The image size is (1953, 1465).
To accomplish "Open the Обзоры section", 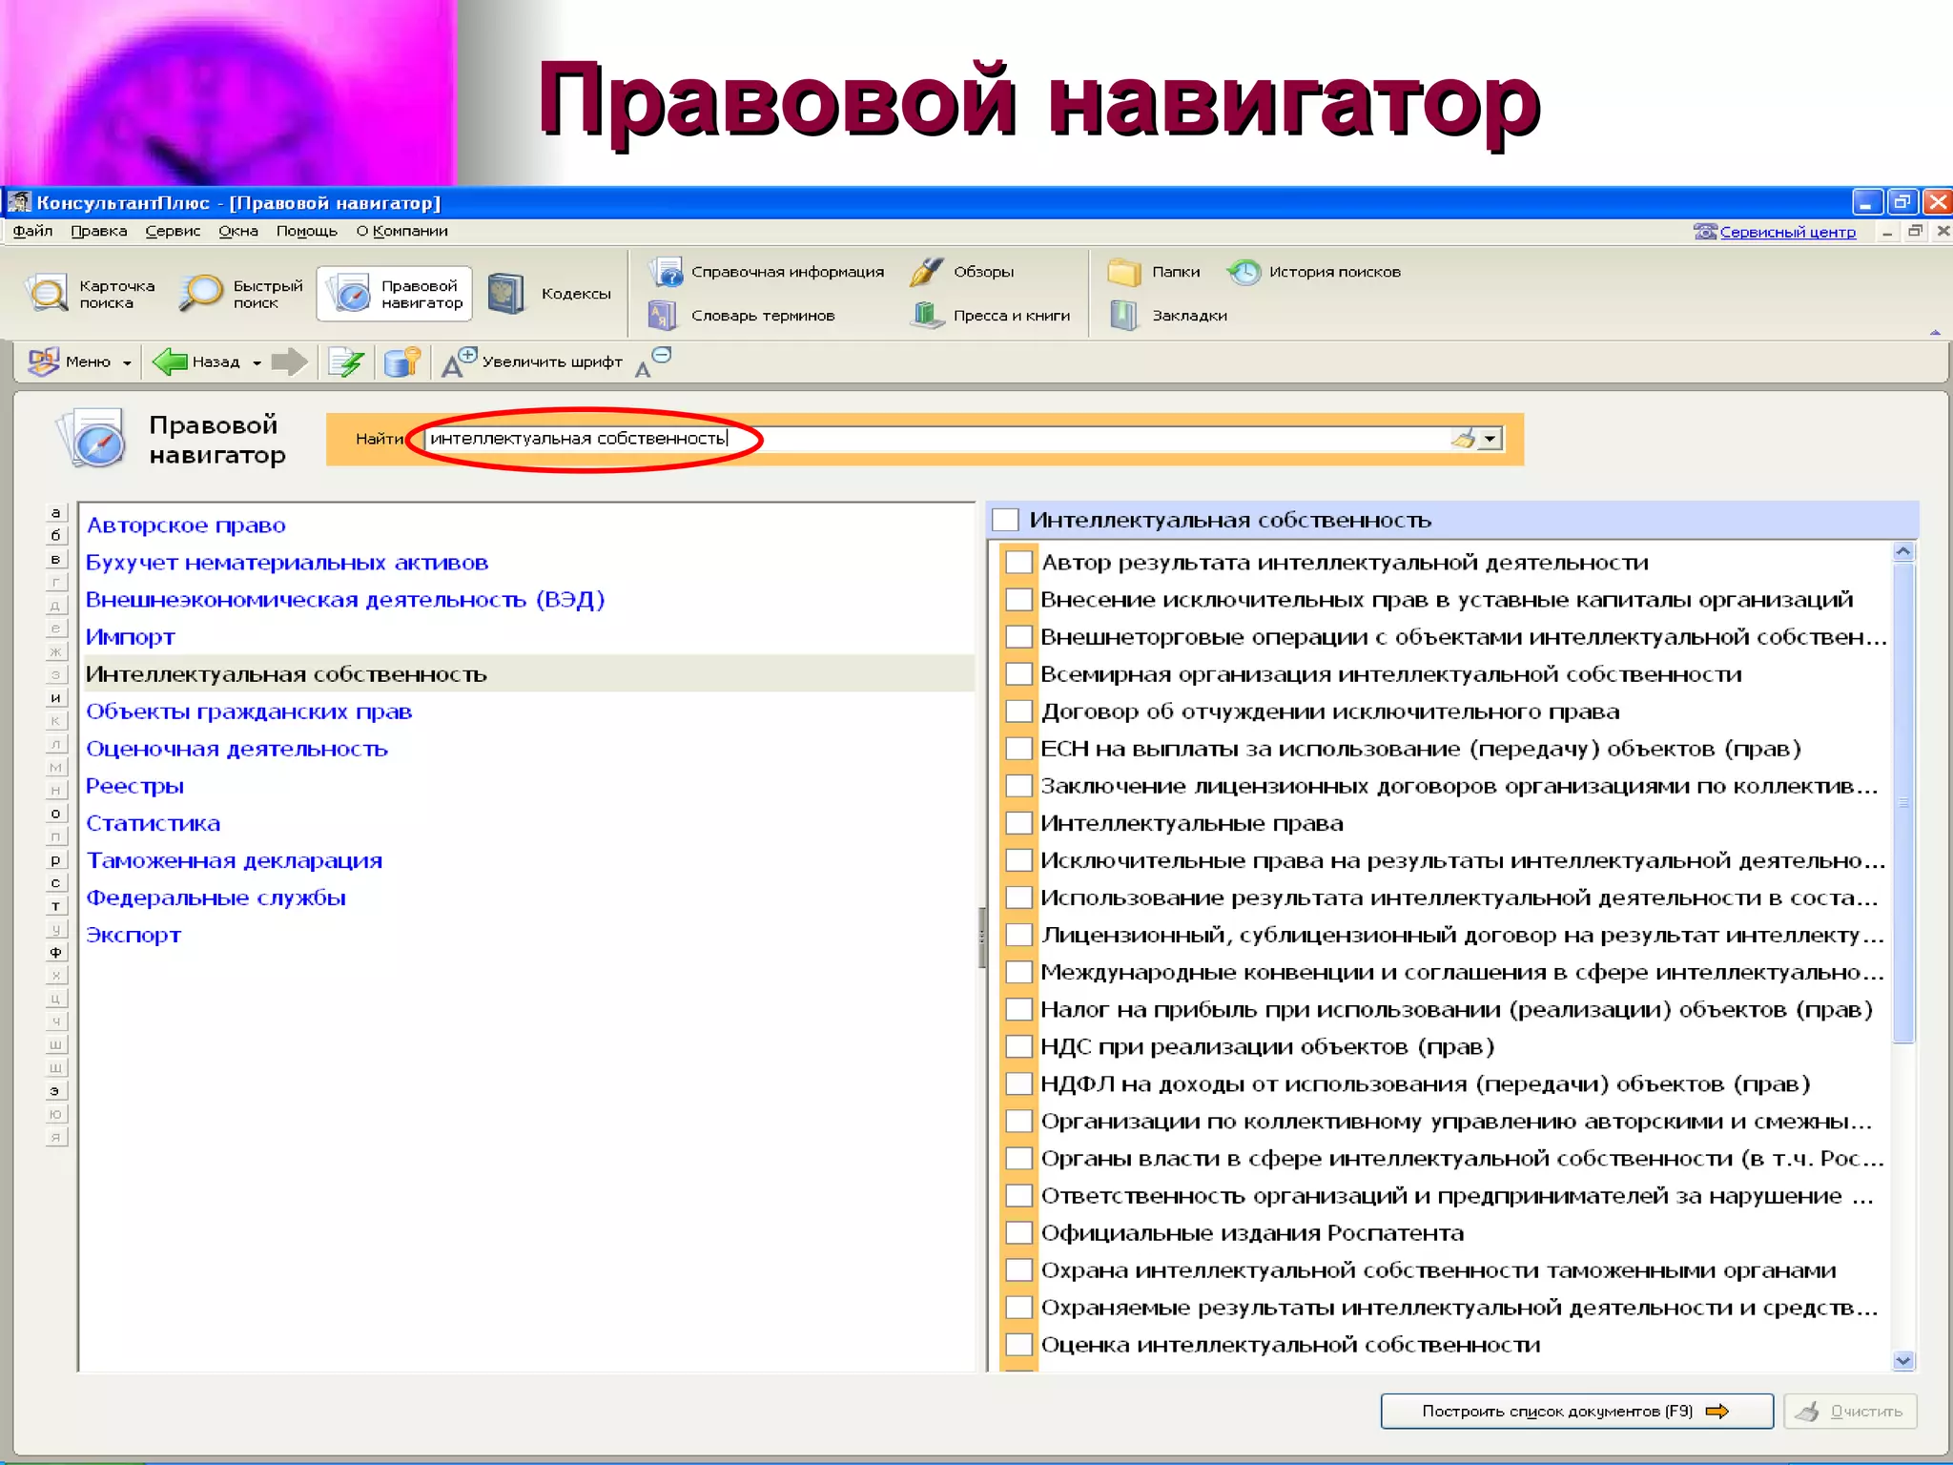I will pyautogui.click(x=962, y=272).
